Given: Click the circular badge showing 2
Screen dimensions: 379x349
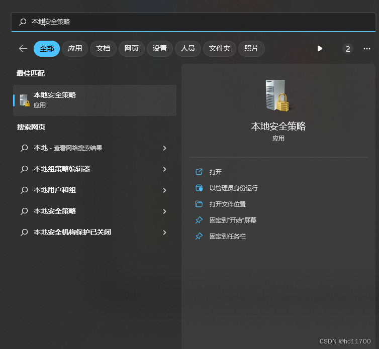Looking at the screenshot, I should click(x=348, y=49).
